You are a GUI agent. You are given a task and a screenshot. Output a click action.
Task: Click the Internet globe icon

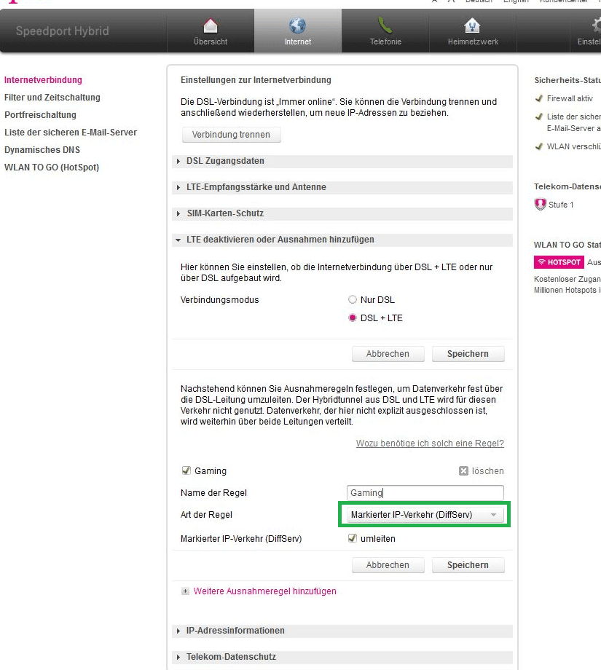297,26
